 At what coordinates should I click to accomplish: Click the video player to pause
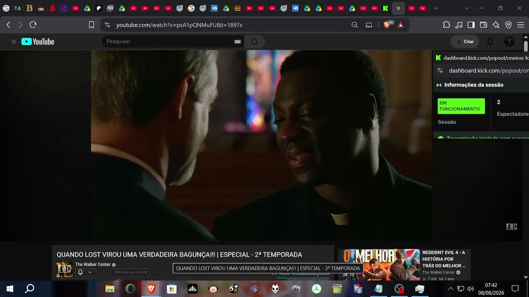click(x=261, y=146)
